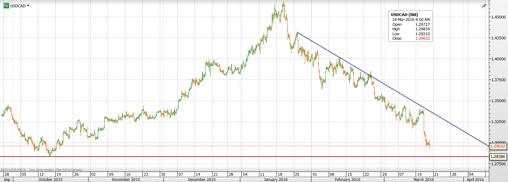Click the October 2015 month segment
Image resolution: width=508 pixels, height=182 pixels.
(x=52, y=180)
